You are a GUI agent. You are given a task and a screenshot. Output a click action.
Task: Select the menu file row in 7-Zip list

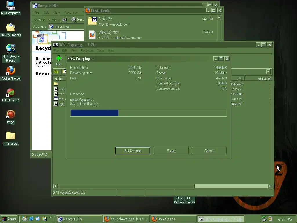point(60,94)
